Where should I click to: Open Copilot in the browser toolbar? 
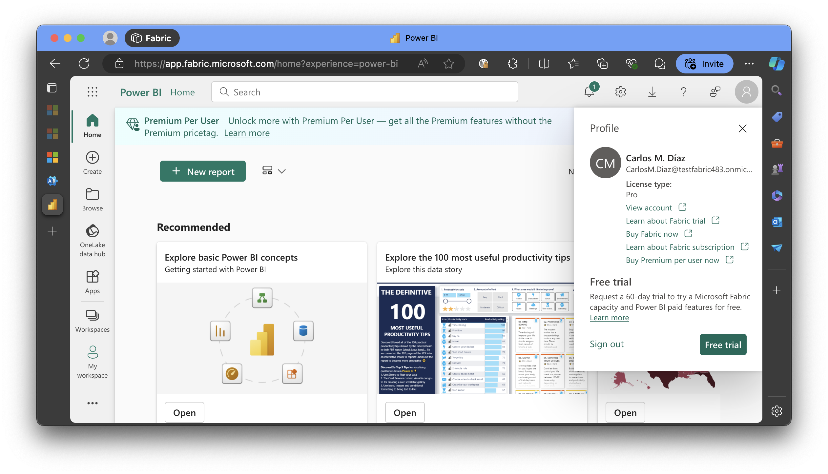776,64
